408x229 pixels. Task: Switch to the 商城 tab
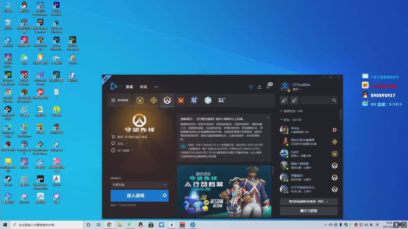pyautogui.click(x=143, y=87)
